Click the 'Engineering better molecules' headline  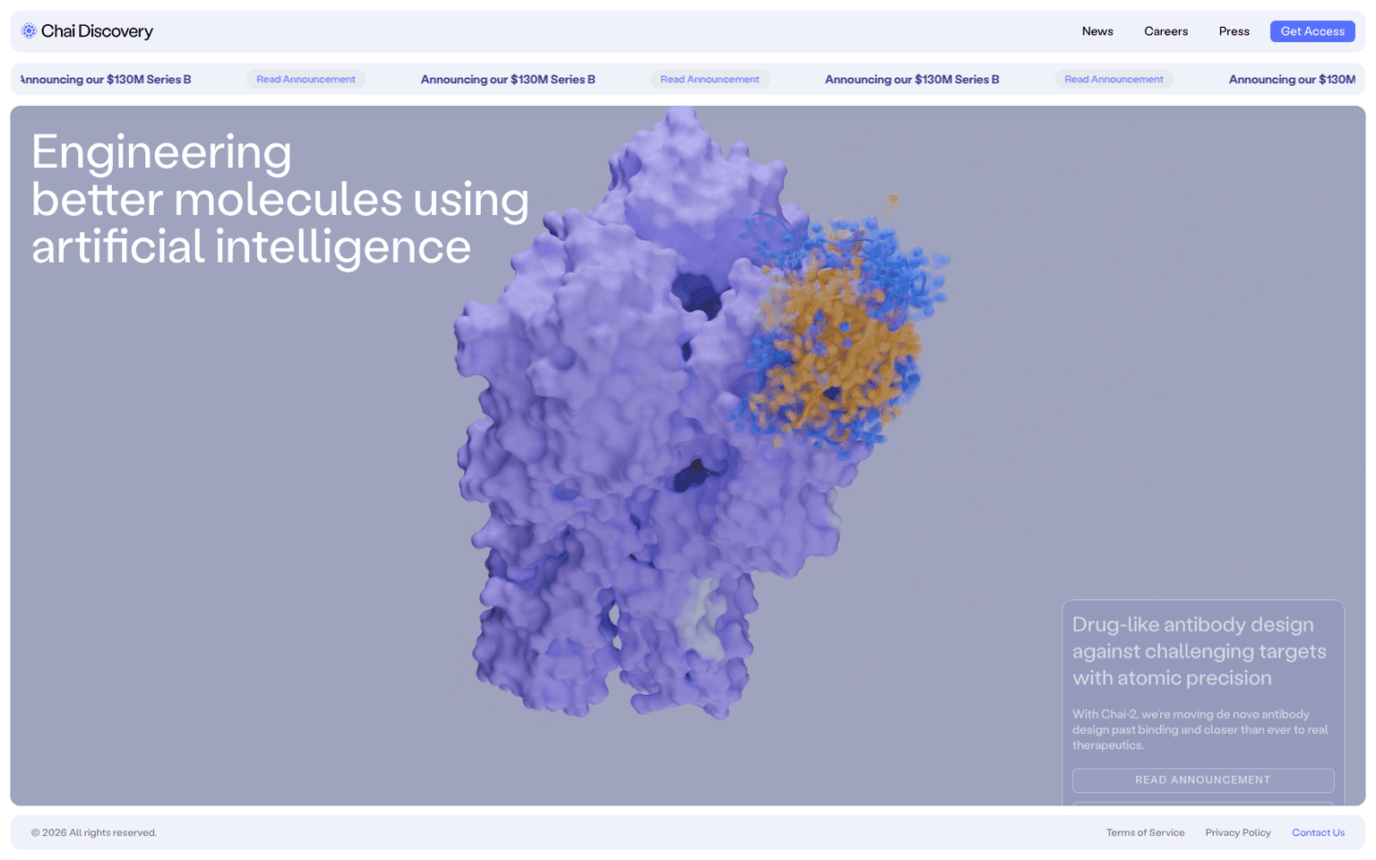pos(280,199)
